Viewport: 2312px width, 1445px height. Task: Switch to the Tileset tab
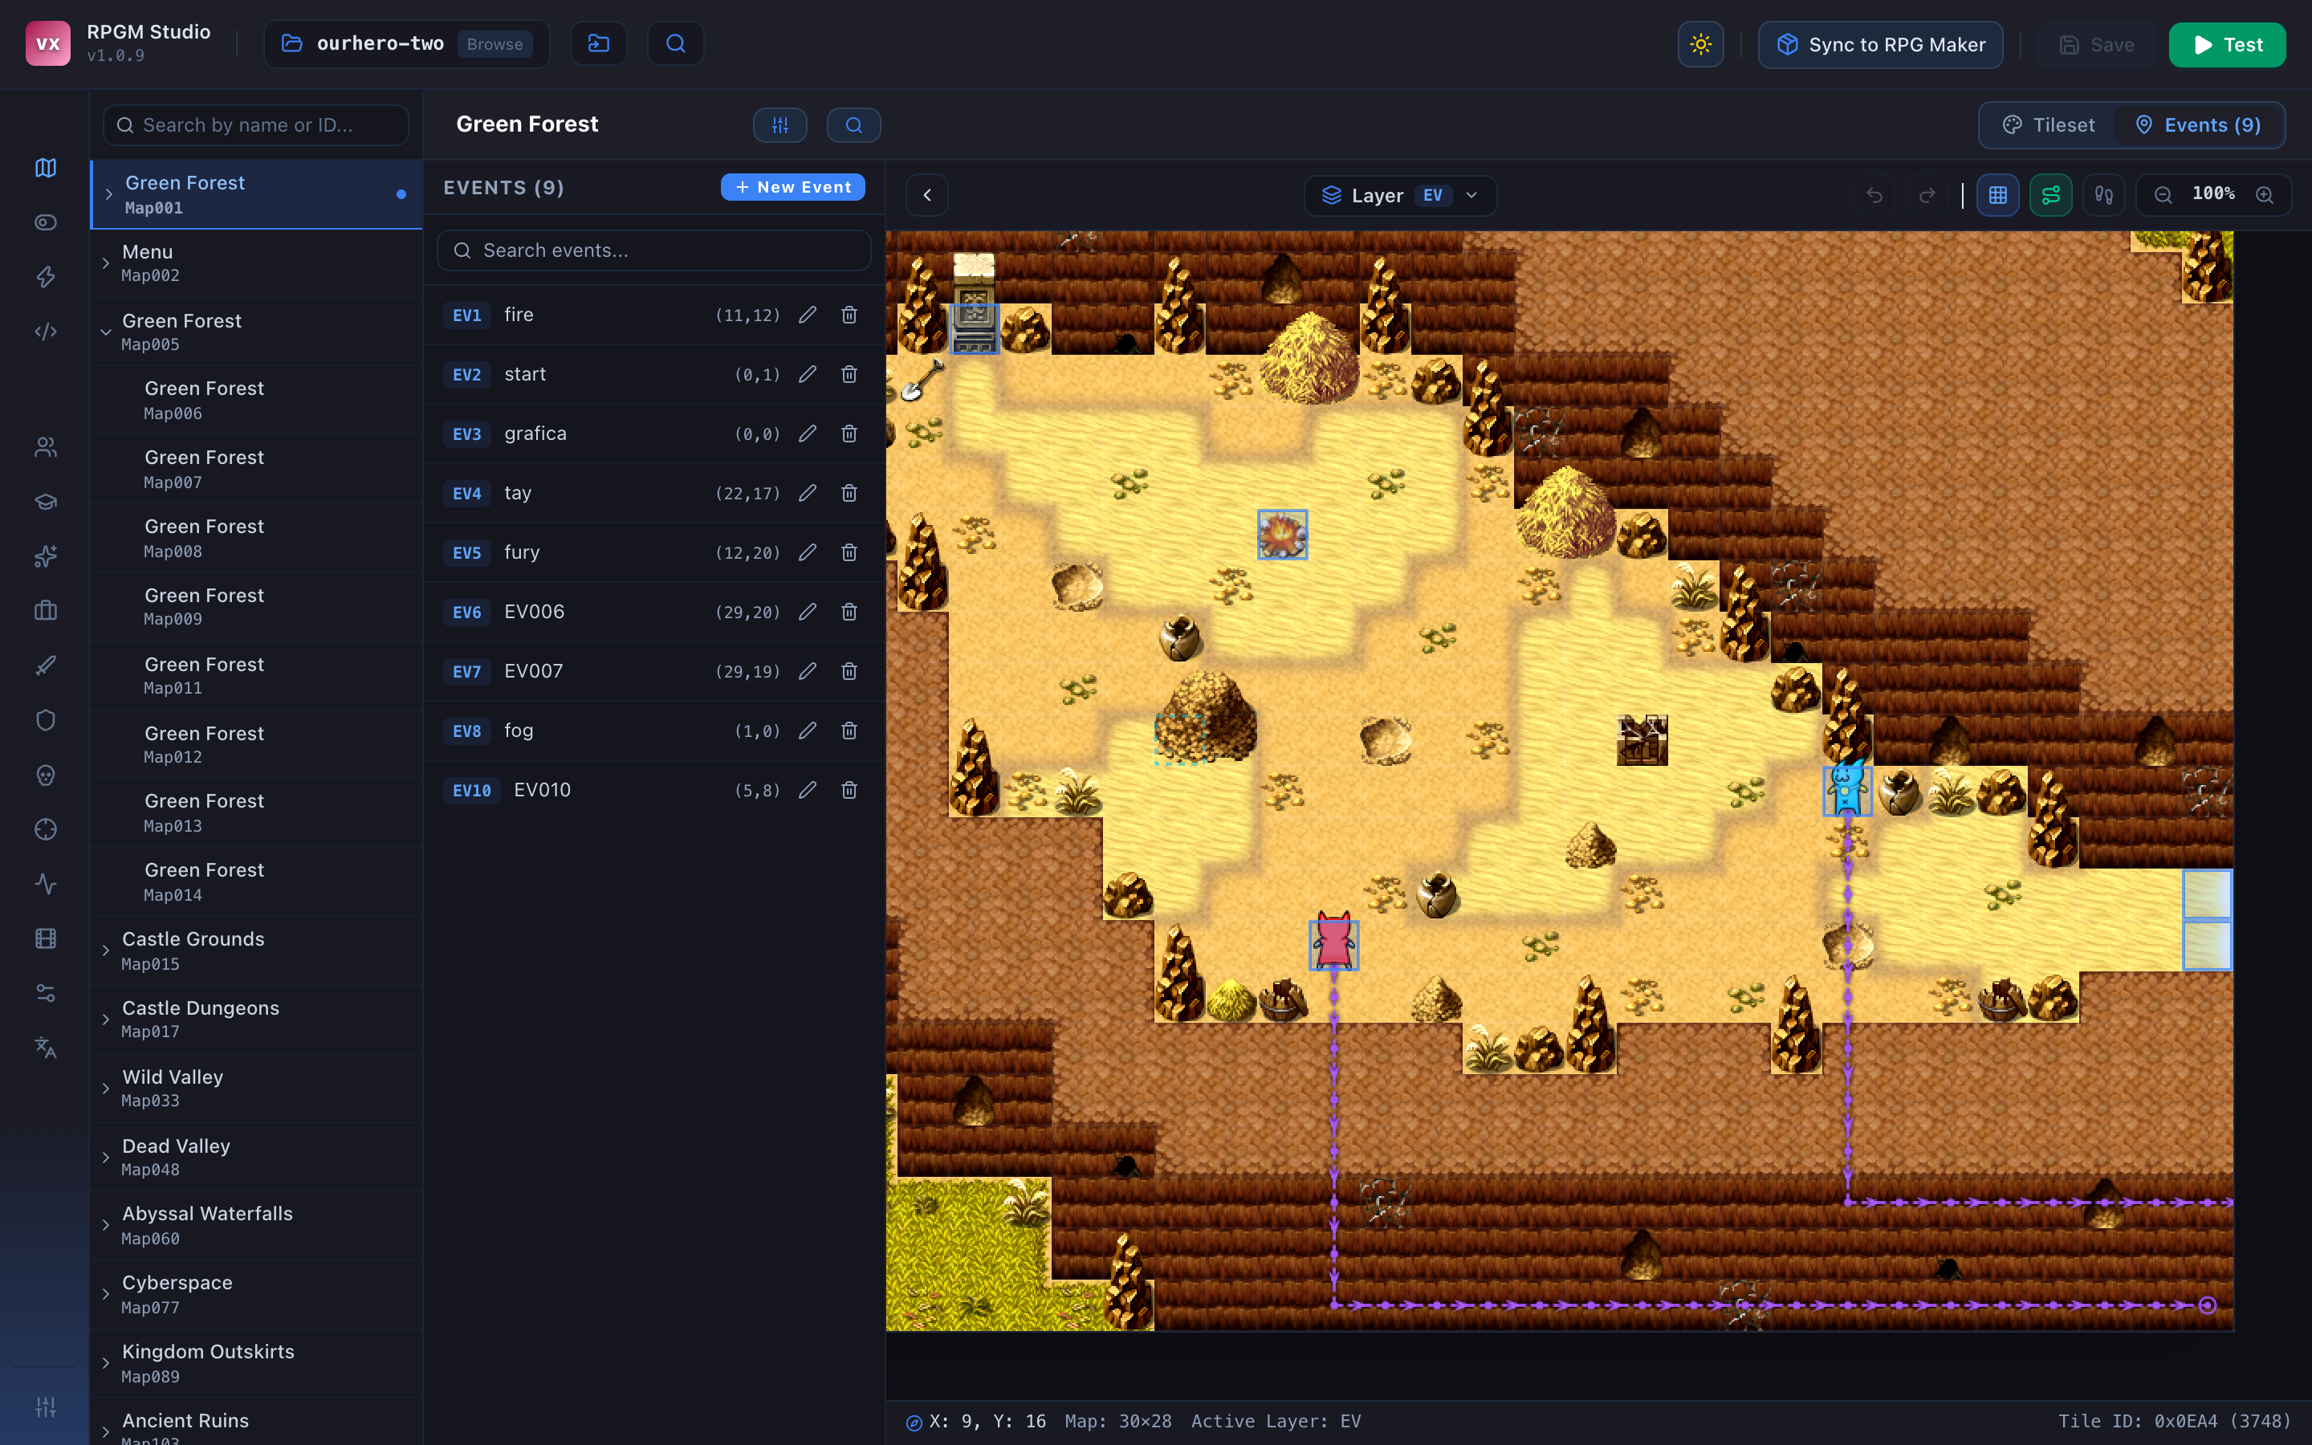point(2050,125)
